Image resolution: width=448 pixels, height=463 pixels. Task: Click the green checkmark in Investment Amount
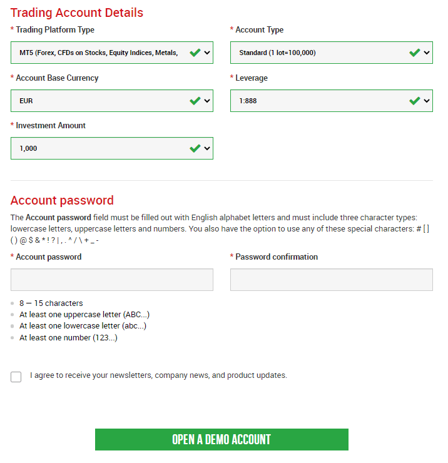coord(195,148)
